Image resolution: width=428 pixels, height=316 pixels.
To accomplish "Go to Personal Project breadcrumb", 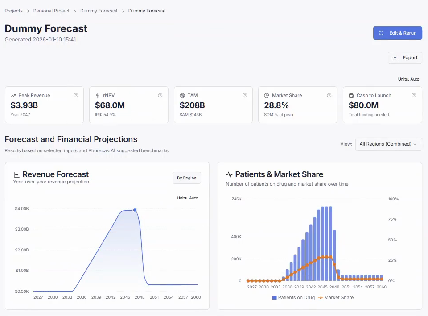I will (x=51, y=11).
